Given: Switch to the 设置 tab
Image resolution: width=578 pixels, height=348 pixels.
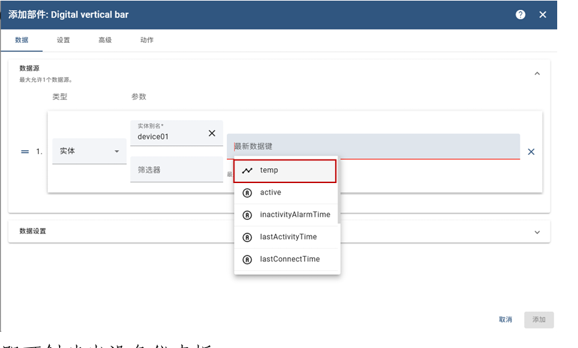Looking at the screenshot, I should (x=63, y=40).
